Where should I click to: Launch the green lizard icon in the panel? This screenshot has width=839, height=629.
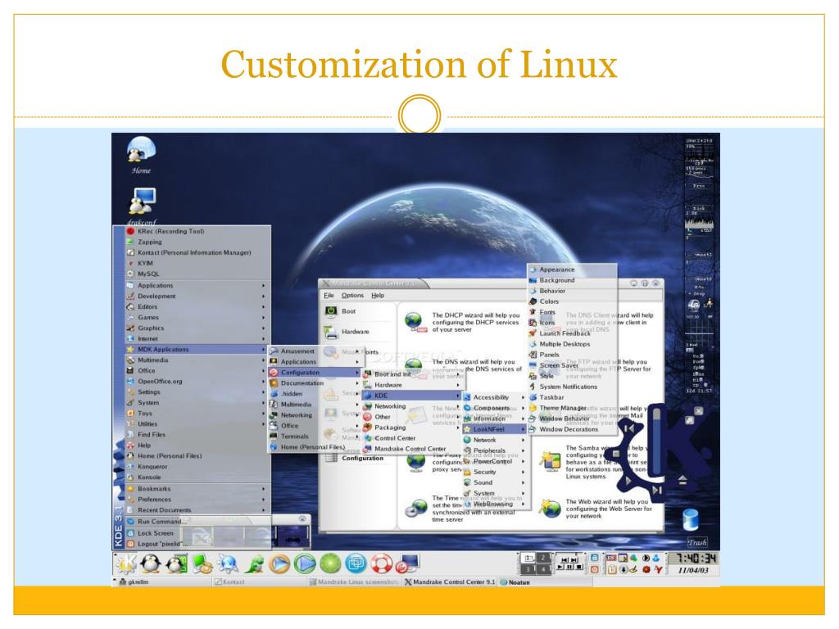coord(254,563)
